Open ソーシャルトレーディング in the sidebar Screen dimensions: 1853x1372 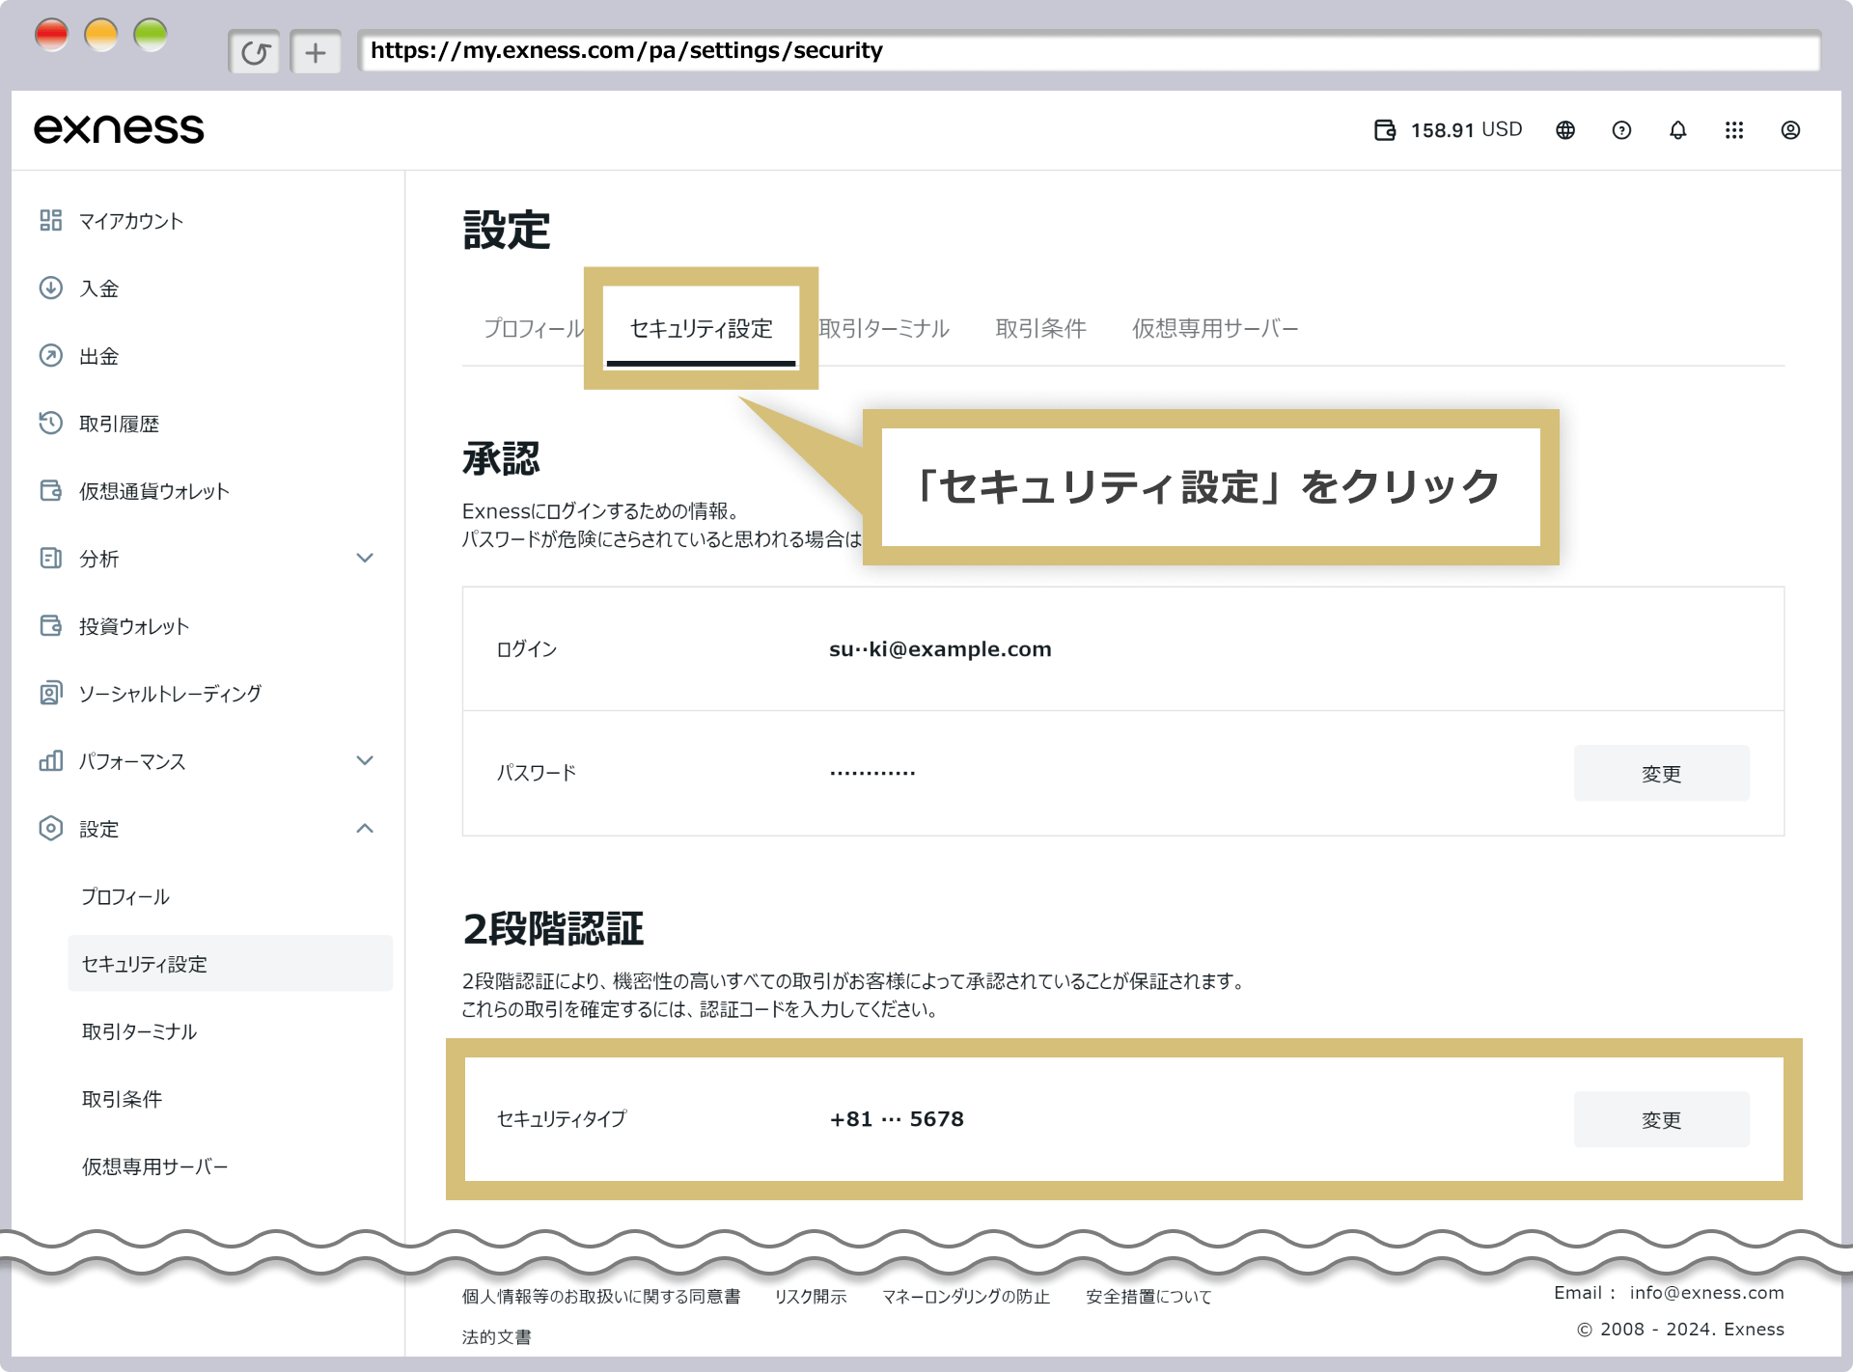click(x=170, y=694)
